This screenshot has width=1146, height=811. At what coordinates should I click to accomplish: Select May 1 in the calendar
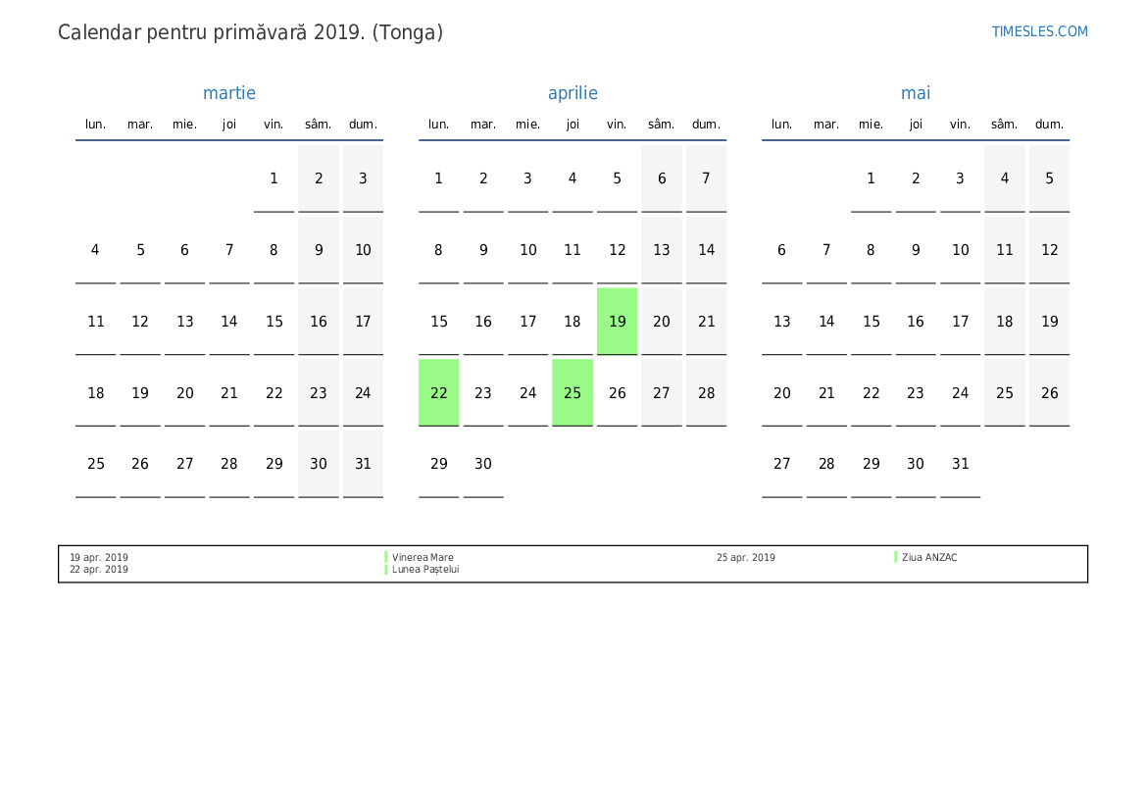(x=871, y=178)
